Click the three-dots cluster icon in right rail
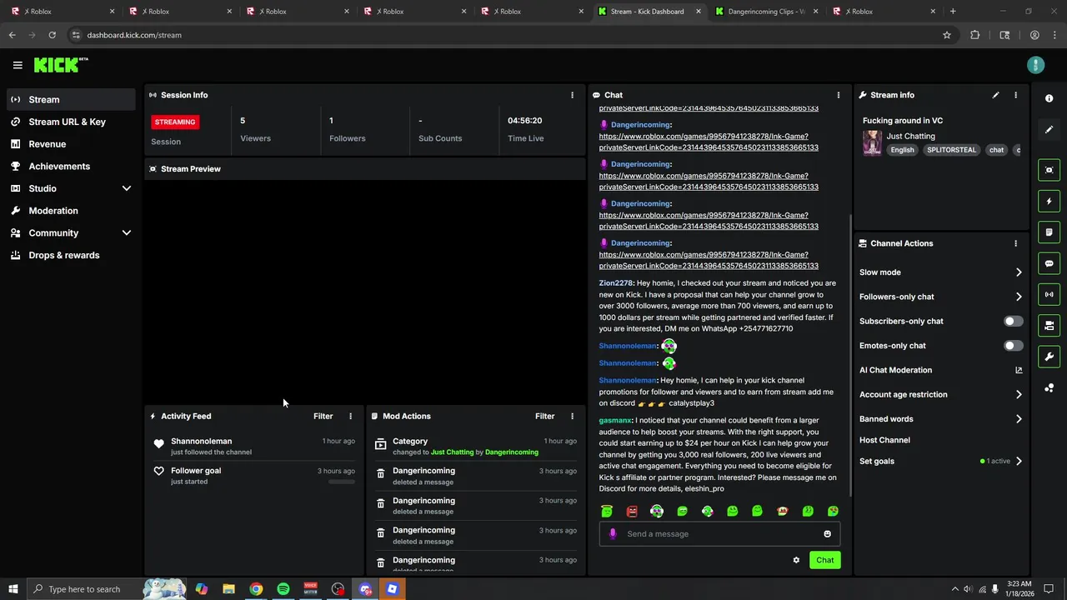 1049,387
